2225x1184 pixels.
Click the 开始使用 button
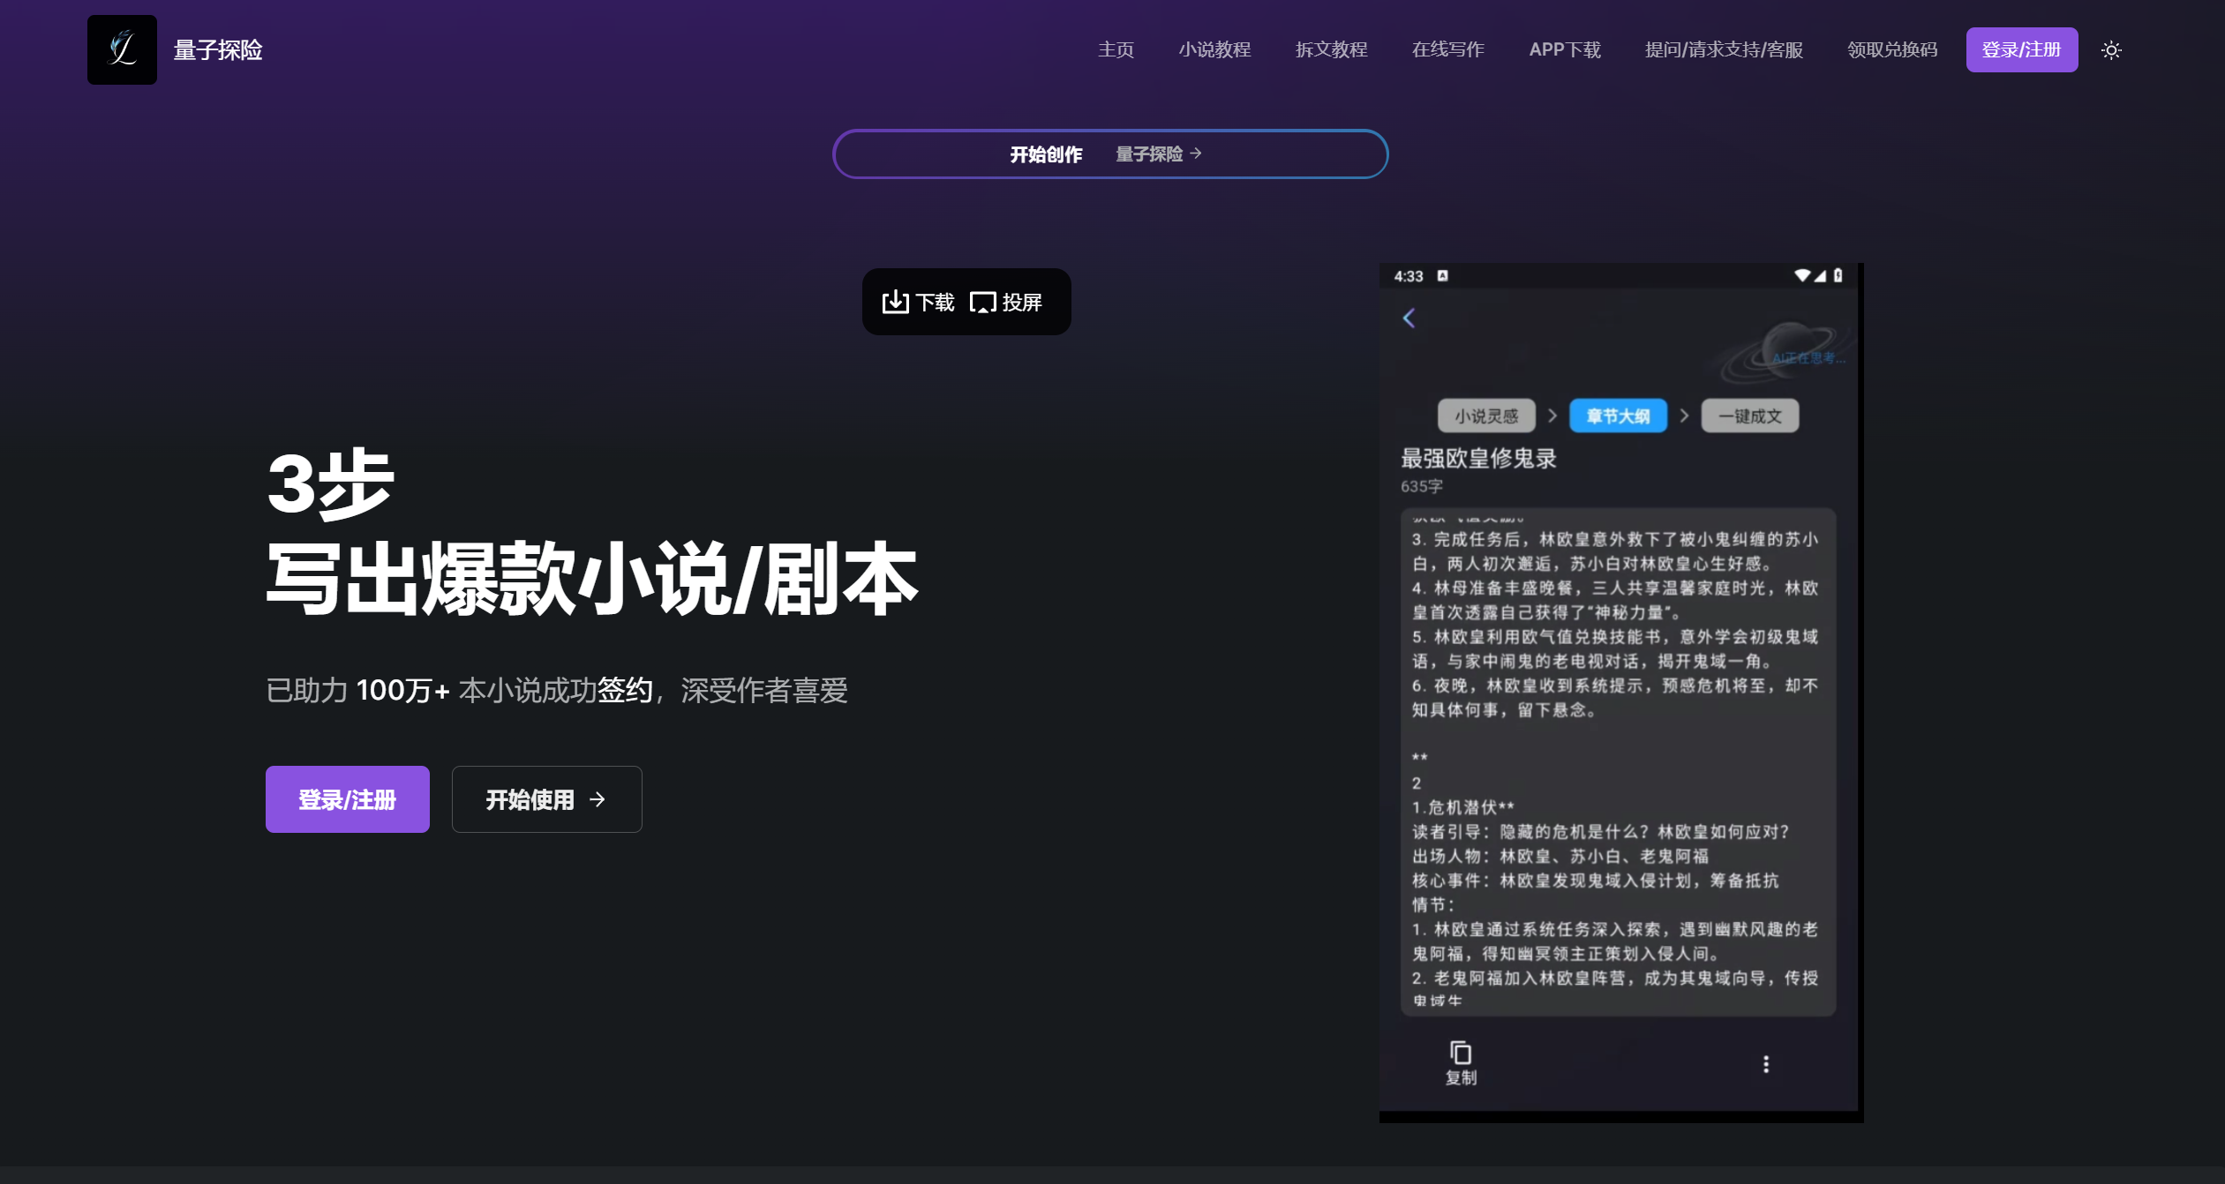click(x=545, y=798)
